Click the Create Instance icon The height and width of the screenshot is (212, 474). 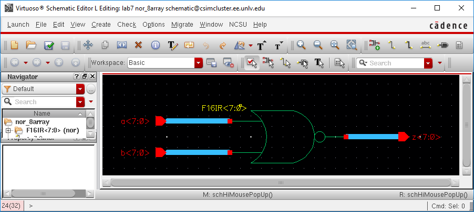(375, 45)
